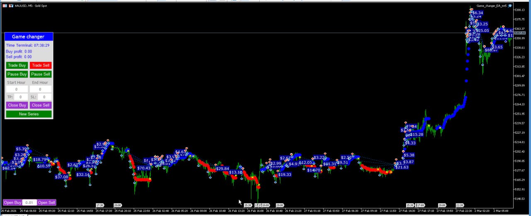This screenshot has width=531, height=216.
Task: Click the Trade Buy button
Action: 17,65
